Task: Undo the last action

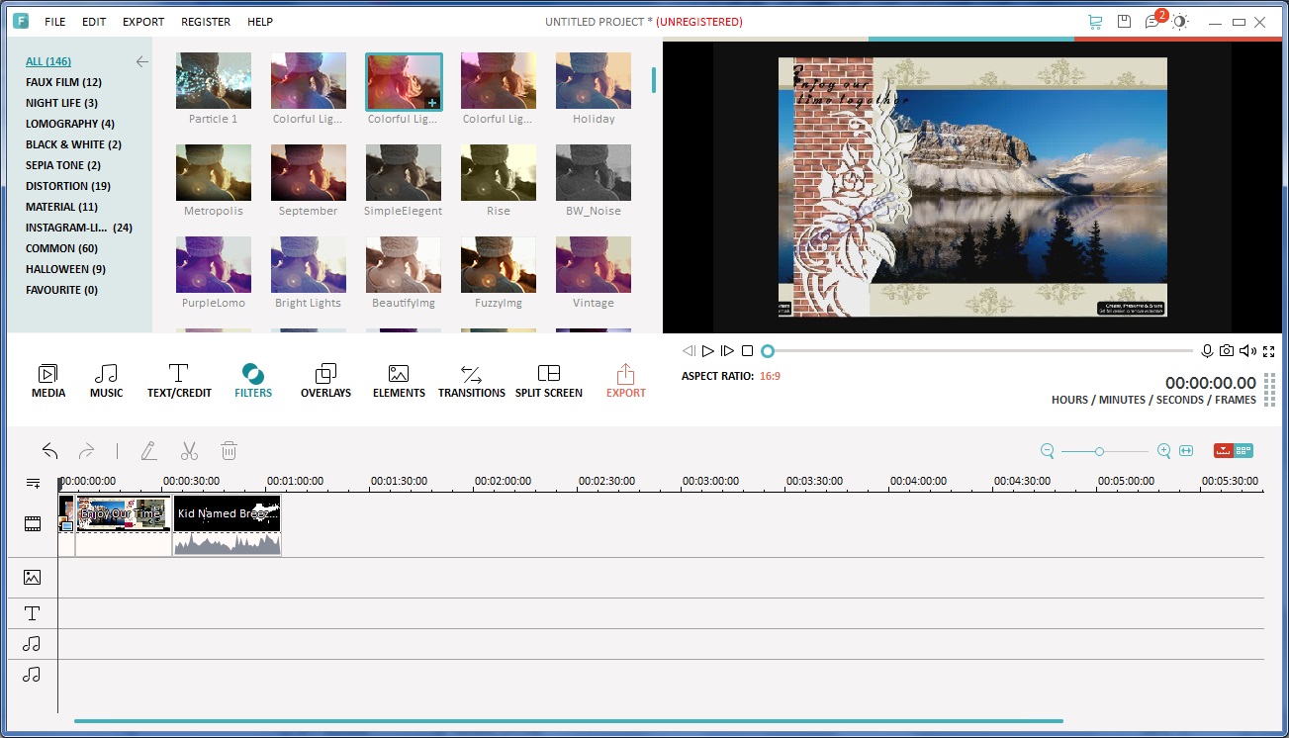Action: [x=50, y=450]
